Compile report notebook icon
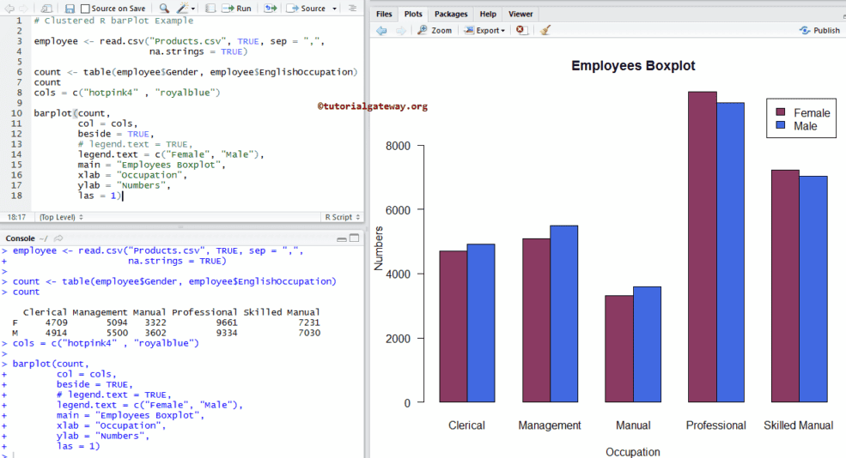 tap(210, 8)
